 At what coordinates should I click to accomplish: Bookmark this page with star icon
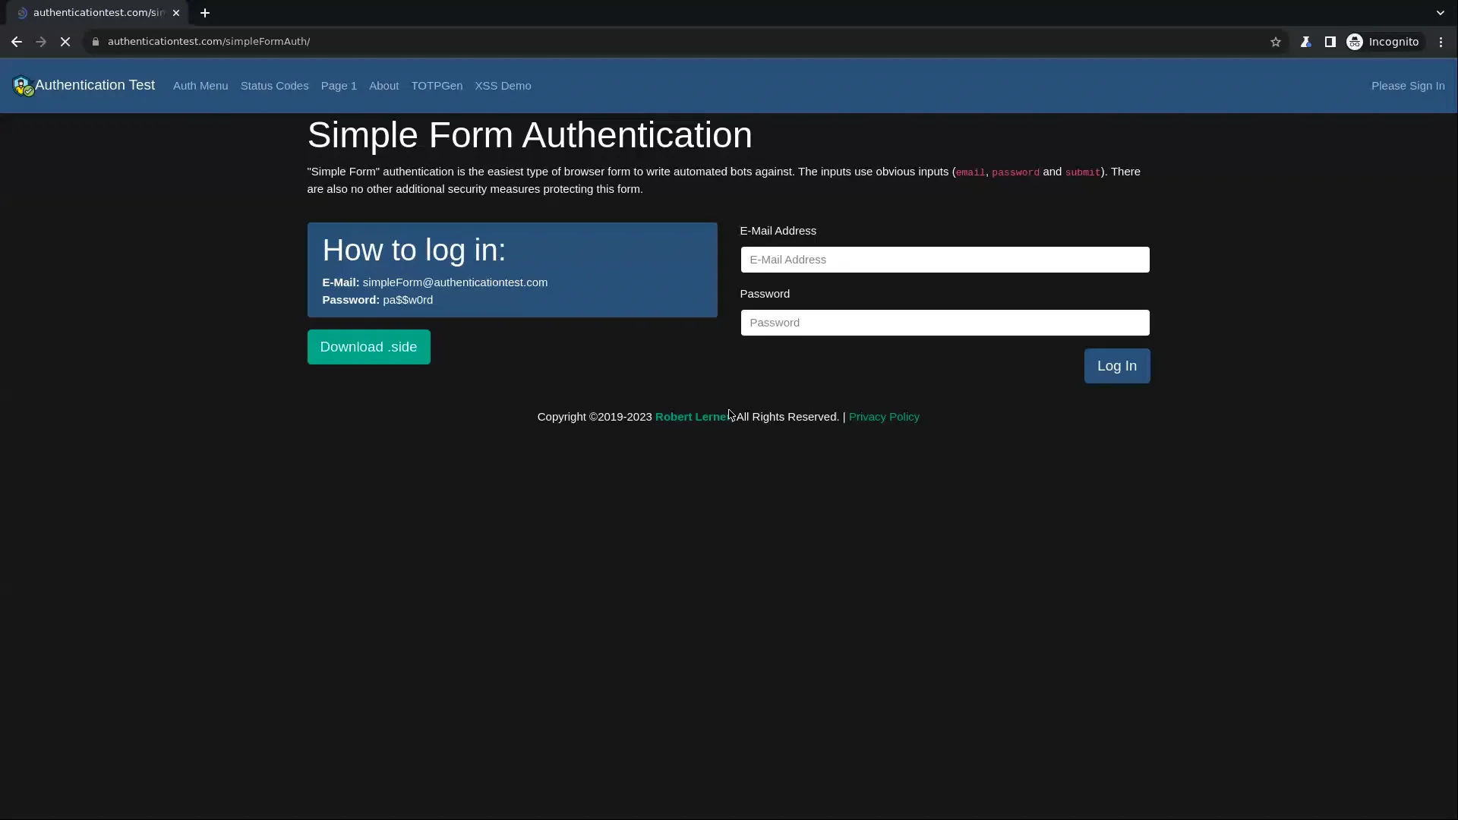[x=1276, y=42]
